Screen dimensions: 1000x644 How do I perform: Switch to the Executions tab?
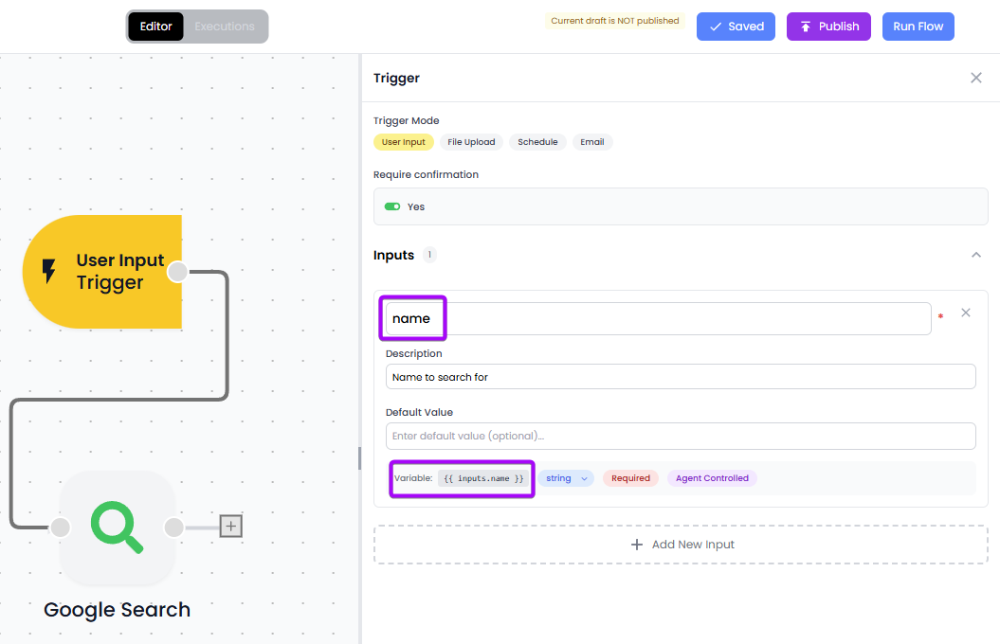point(225,27)
